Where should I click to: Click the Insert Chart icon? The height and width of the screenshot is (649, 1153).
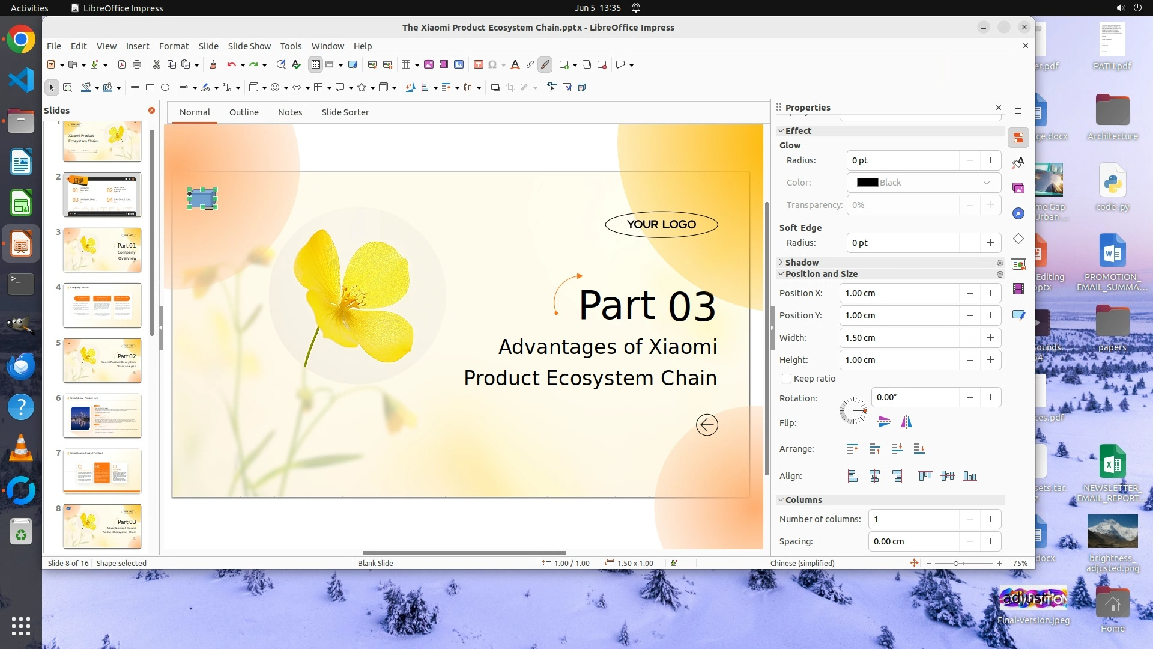459,65
